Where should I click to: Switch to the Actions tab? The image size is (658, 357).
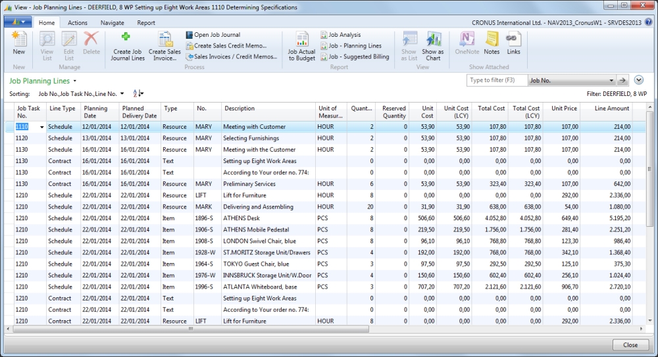[x=78, y=22]
